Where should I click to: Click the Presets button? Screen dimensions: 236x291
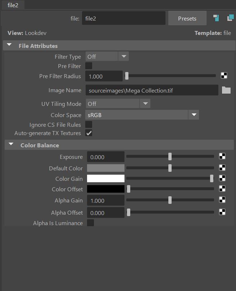point(187,18)
